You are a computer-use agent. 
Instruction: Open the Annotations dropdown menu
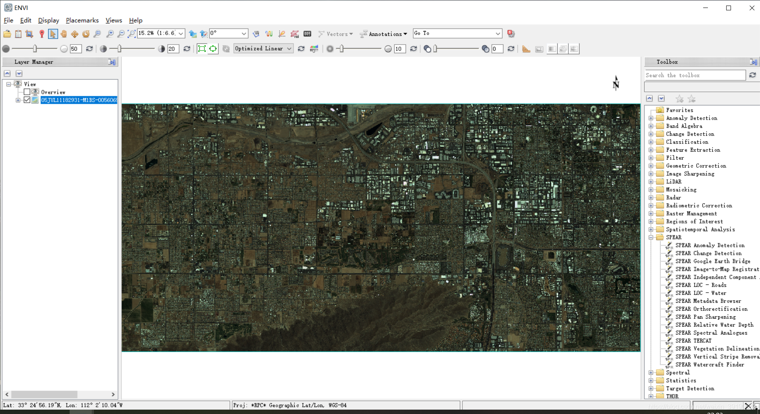pyautogui.click(x=383, y=34)
